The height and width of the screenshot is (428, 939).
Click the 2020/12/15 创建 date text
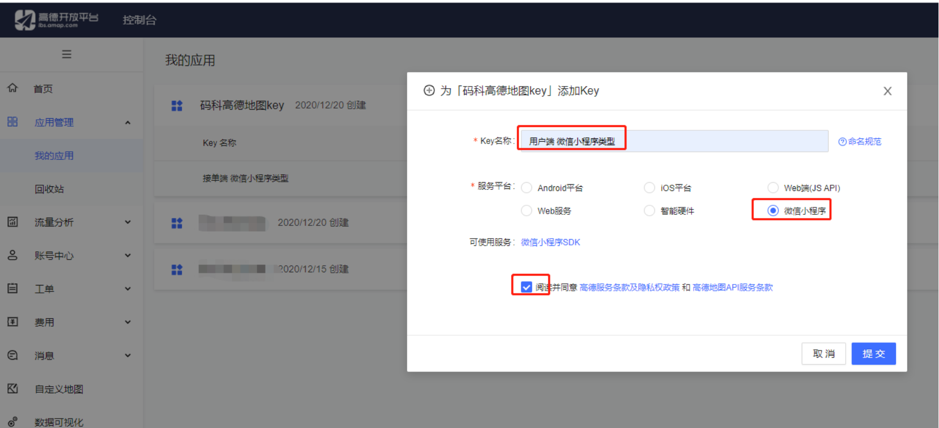(314, 269)
